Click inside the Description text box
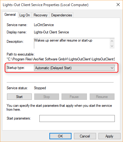The width and height of the screenshot is (123, 142). click(72, 43)
